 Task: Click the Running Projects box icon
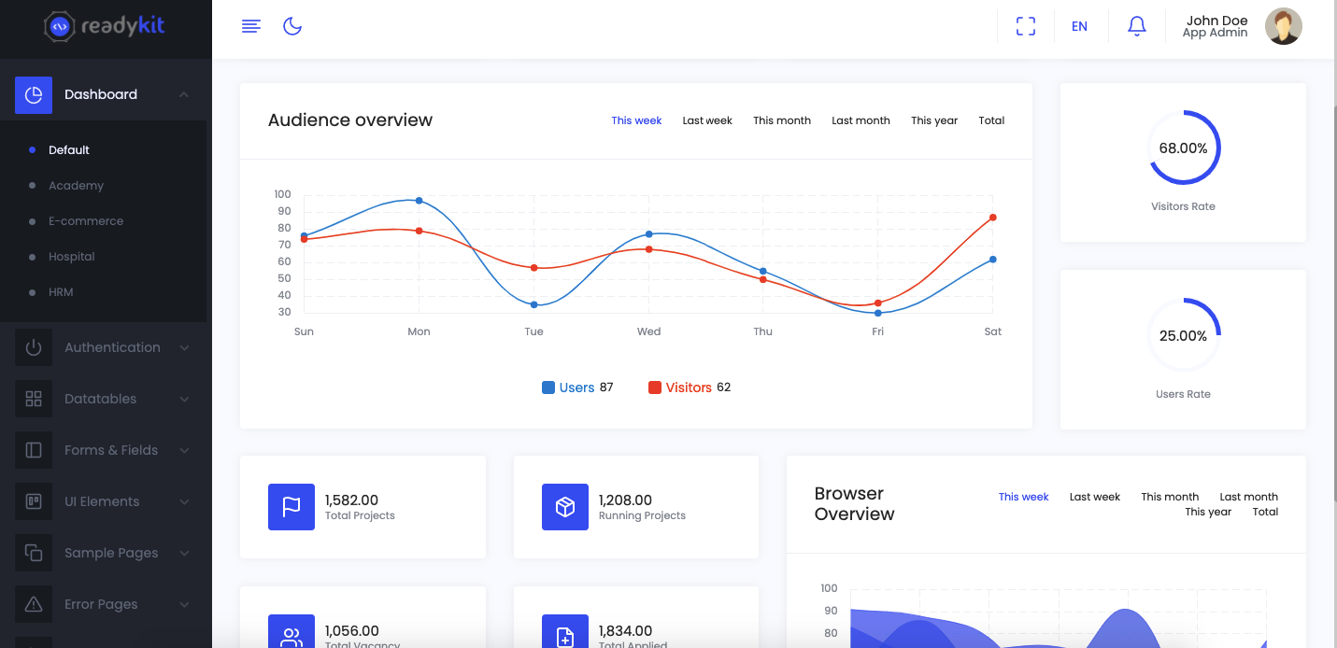[565, 507]
